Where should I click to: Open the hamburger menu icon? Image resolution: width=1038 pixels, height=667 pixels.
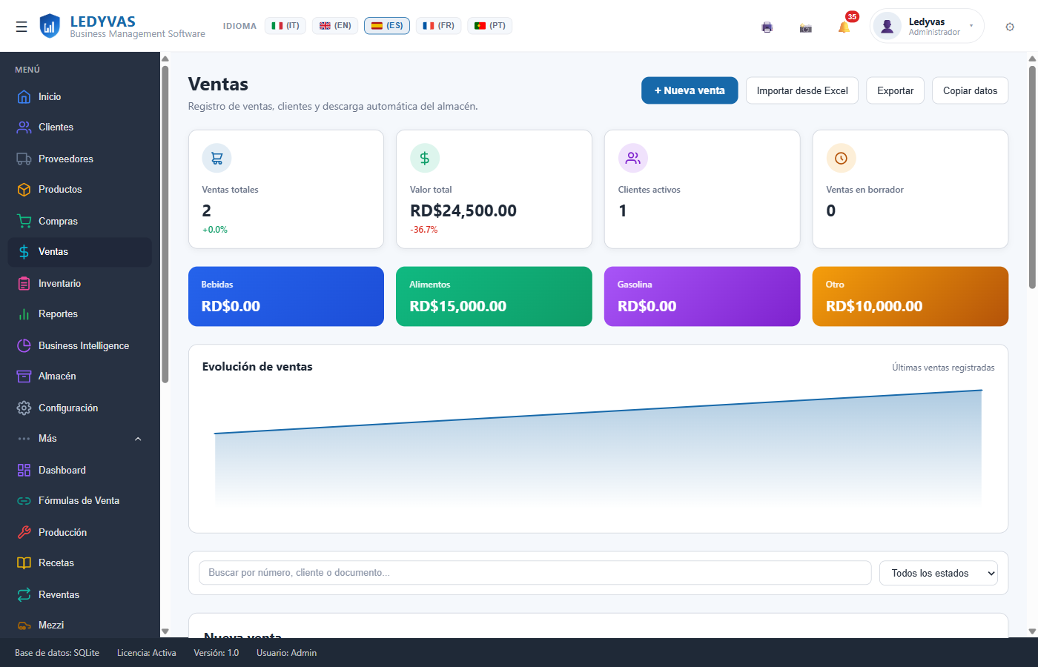22,27
